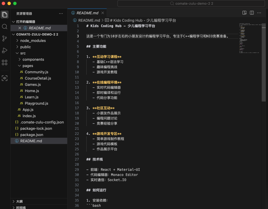
Task: Open Home.js file
Action: (x=39, y=91)
